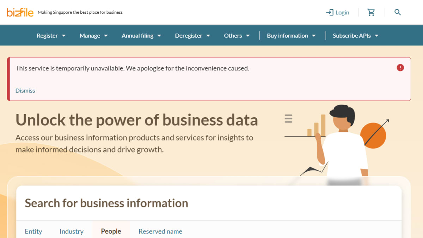Click the bizfile logo
Viewport: 423px width, 238px height.
(x=20, y=12)
